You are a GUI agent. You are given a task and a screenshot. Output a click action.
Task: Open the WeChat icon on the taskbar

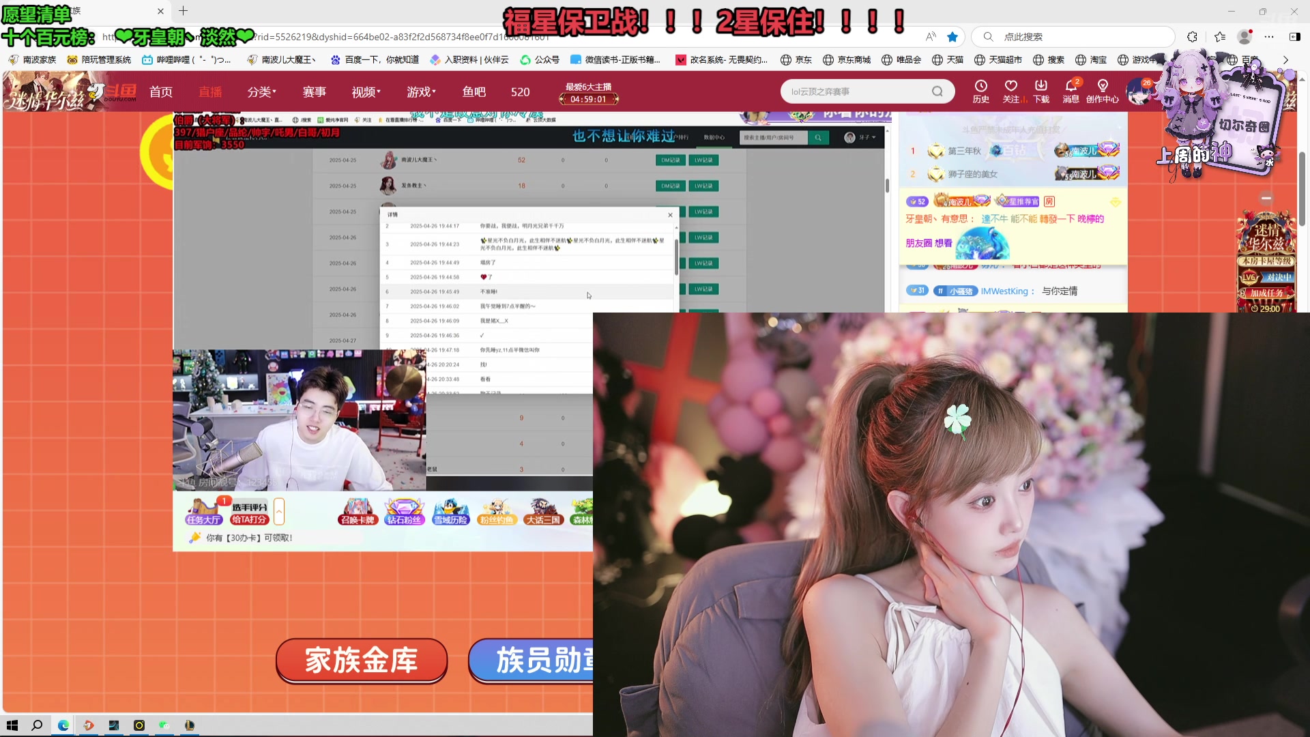click(x=164, y=725)
